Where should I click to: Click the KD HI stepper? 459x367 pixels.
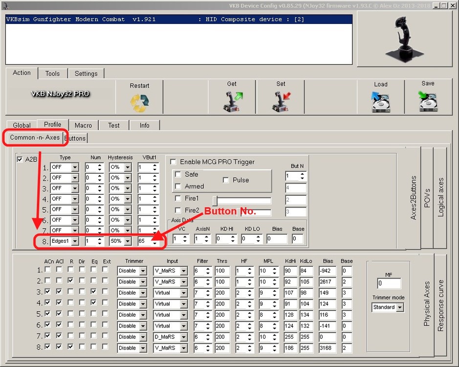pos(232,239)
